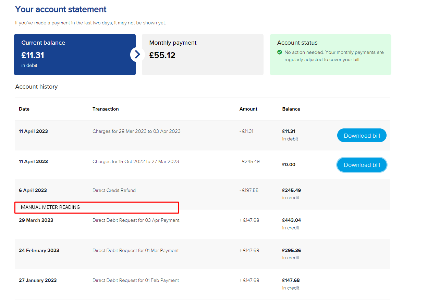This screenshot has width=427, height=307.
Task: Select 'Your account statement' heading
Action: [61, 9]
